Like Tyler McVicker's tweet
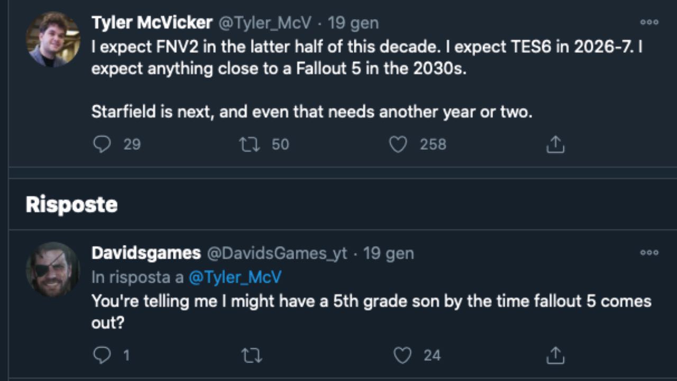 tap(398, 144)
